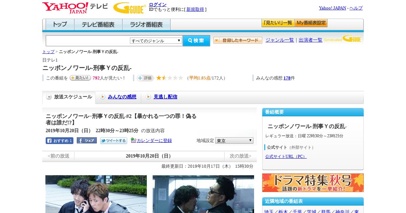This screenshot has height=213, width=406.
Task: Click the 千葉 region link
Action: coord(297,212)
